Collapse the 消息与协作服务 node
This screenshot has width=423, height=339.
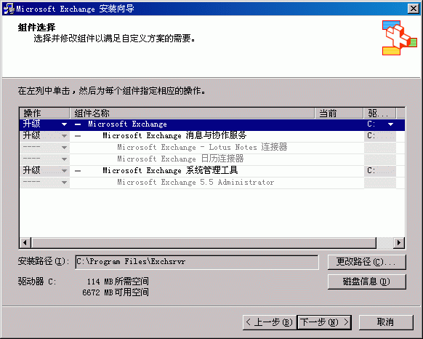[78, 136]
